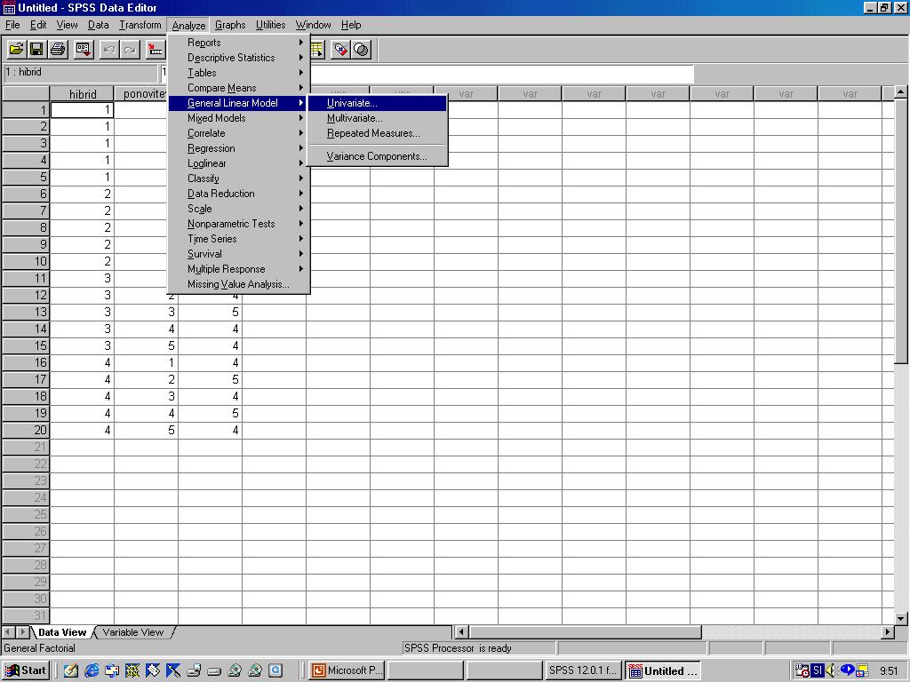Screen dimensions: 910x682
Task: Expand the Compare Means submenu
Action: pyautogui.click(x=238, y=88)
